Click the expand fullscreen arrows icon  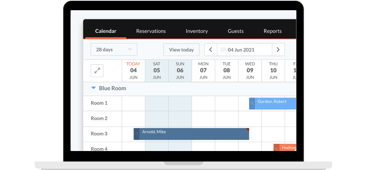pyautogui.click(x=97, y=71)
